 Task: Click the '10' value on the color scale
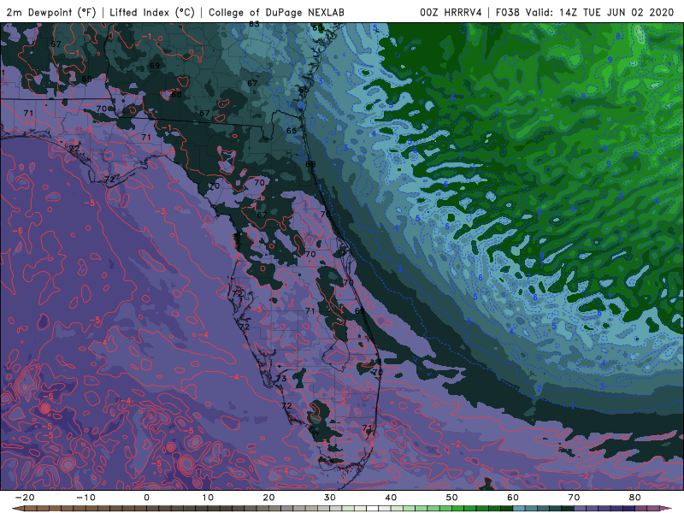[x=208, y=498]
